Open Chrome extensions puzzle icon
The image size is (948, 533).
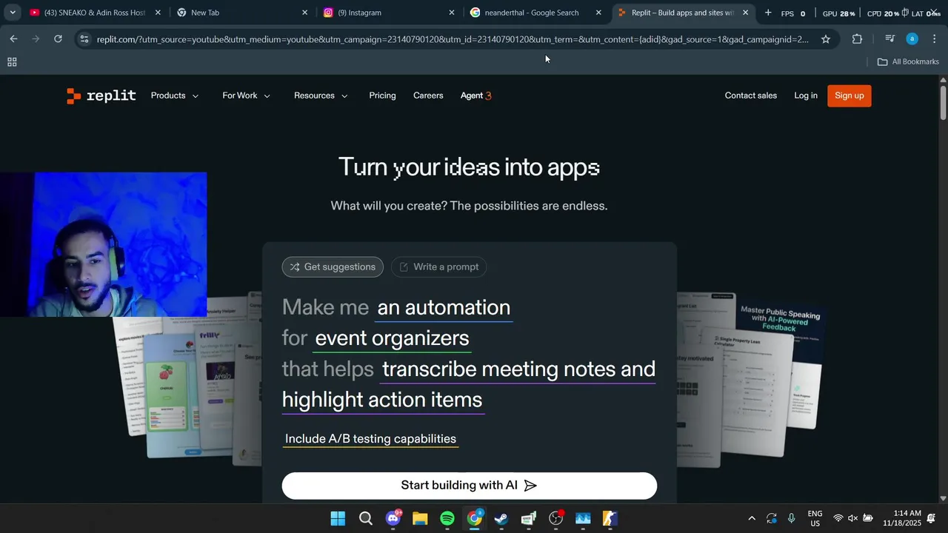point(857,39)
